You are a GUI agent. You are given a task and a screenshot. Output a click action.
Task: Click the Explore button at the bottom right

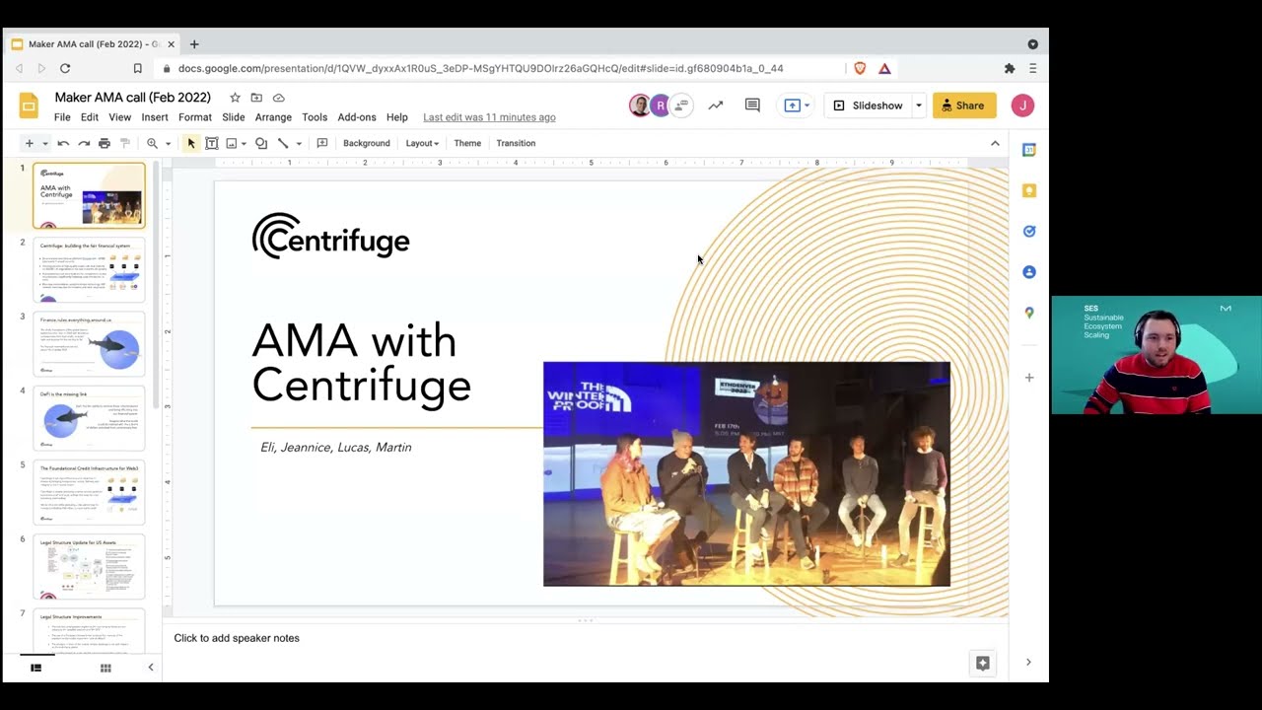(983, 664)
